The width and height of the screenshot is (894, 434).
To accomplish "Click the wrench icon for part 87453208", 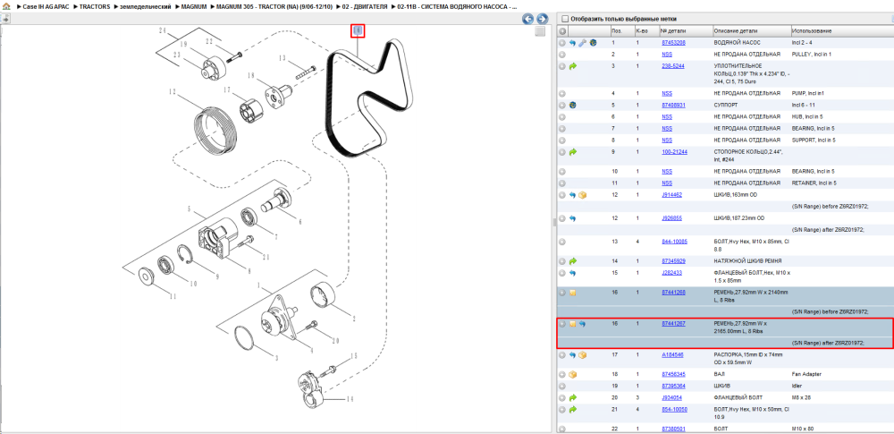I will pos(583,43).
